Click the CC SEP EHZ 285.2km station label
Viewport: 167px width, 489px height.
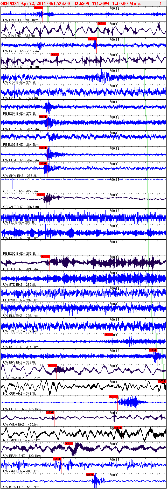[21, 191]
